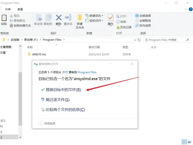Switch to the details view layout icon

pos(184,142)
